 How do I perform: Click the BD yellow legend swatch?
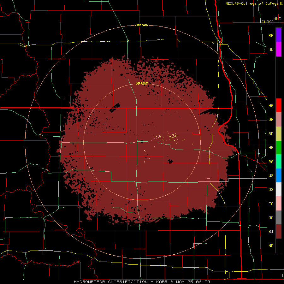(279, 134)
